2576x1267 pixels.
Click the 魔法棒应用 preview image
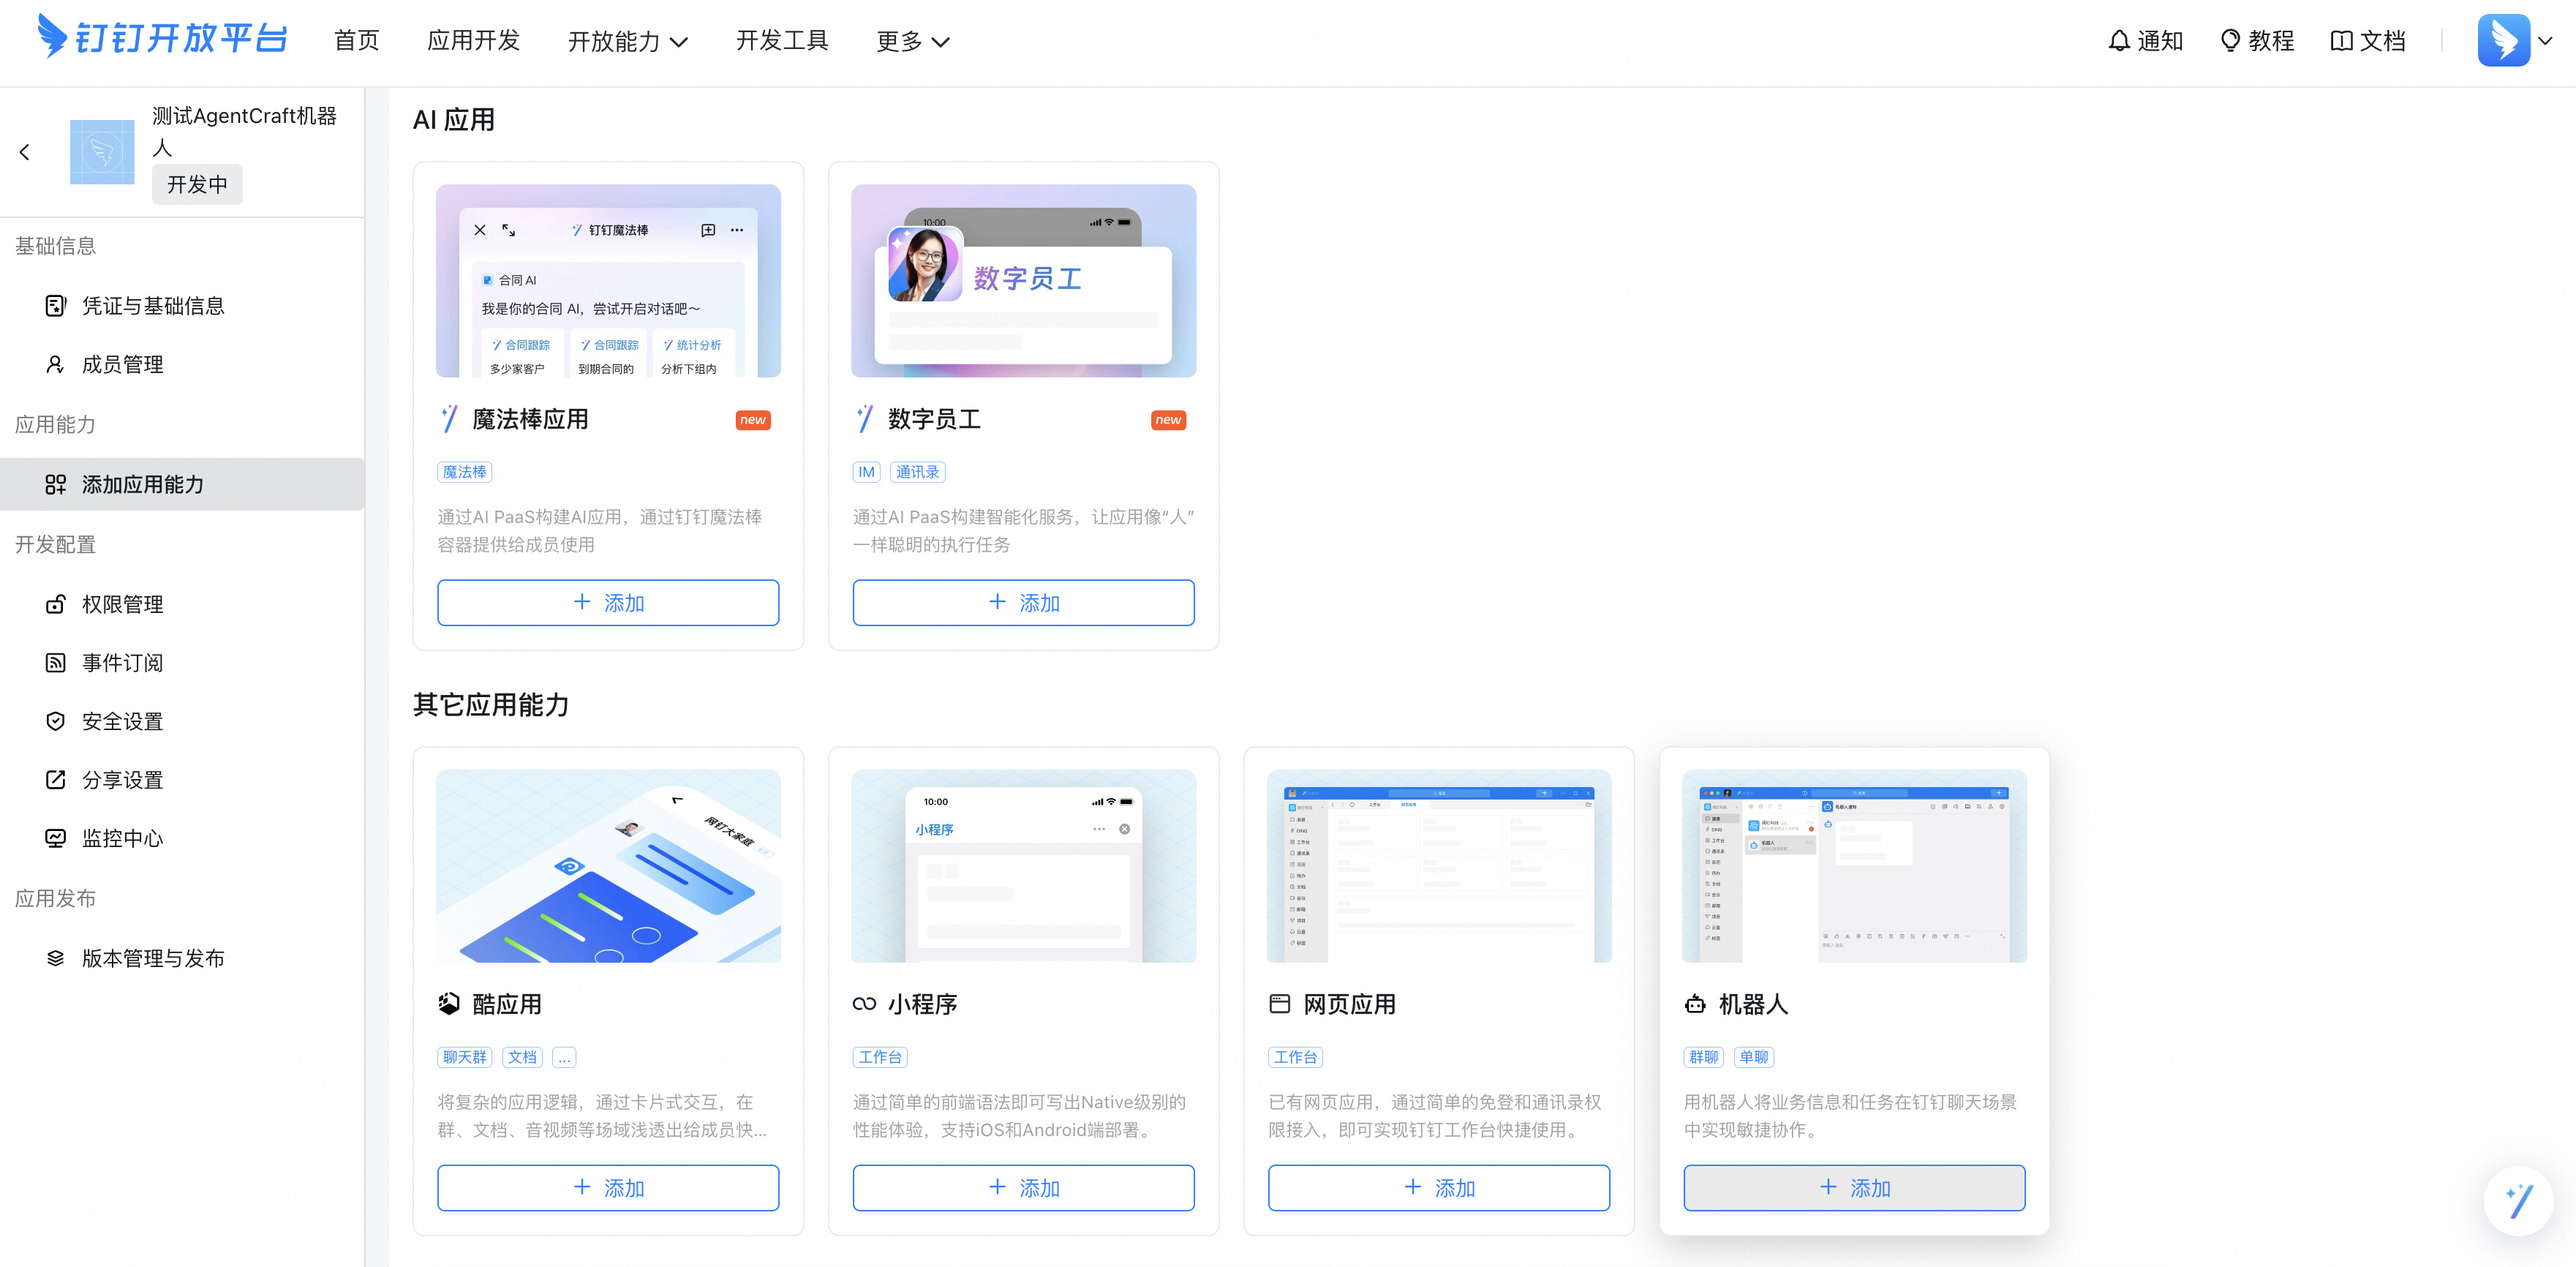point(608,280)
